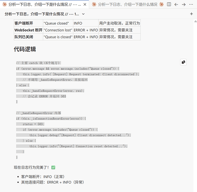This screenshot has width=197, height=192.
Task: Click code comment 主要 catch 块
Action: pyautogui.click(x=38, y=63)
